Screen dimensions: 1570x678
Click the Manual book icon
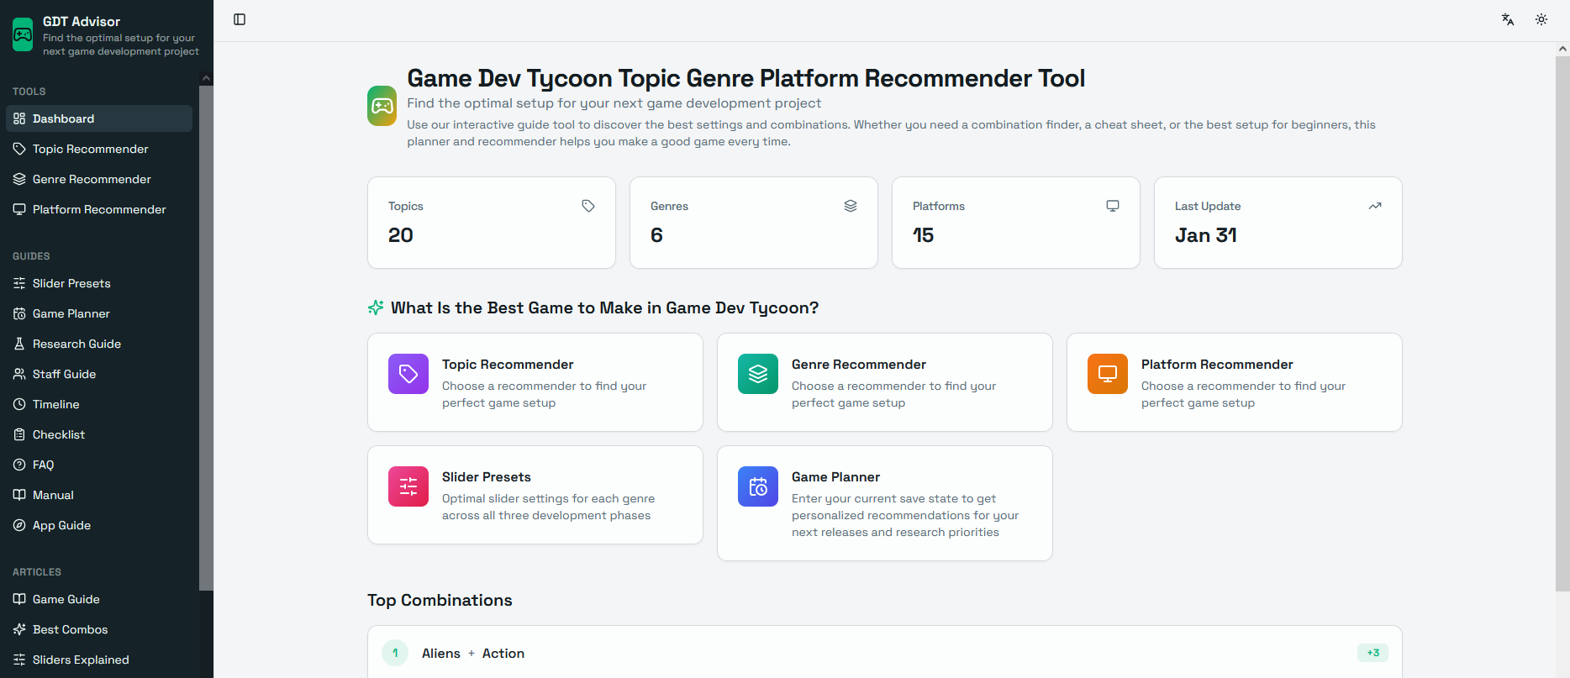tap(19, 495)
